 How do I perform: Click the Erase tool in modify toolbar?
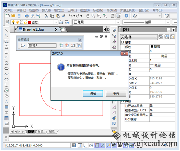pos(114,30)
